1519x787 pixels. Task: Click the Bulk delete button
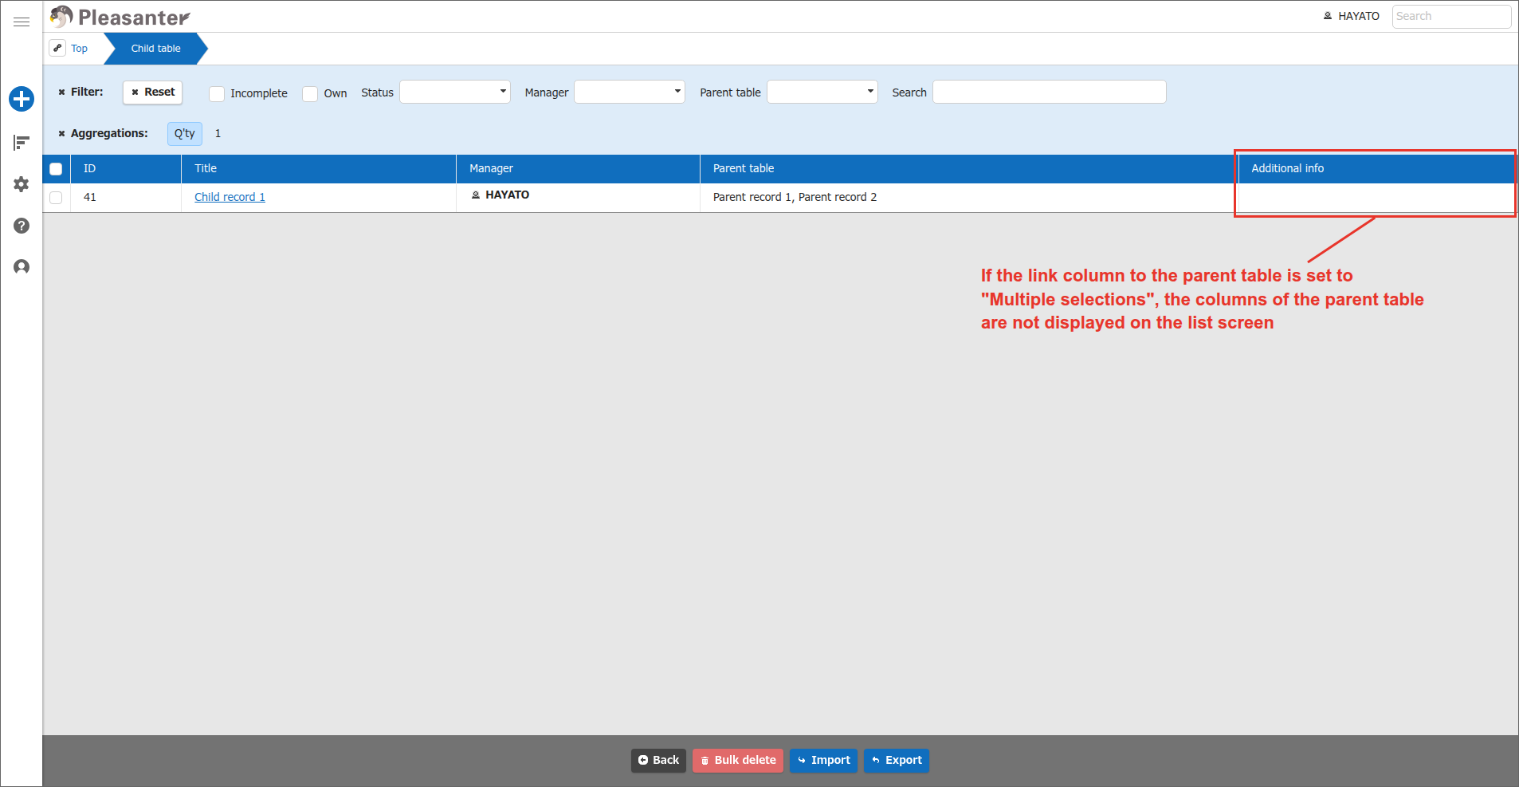738,761
